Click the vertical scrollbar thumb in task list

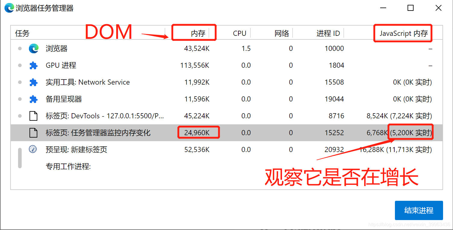click(x=20, y=158)
